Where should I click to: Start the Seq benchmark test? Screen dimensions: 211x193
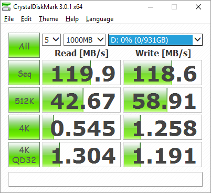(24, 73)
